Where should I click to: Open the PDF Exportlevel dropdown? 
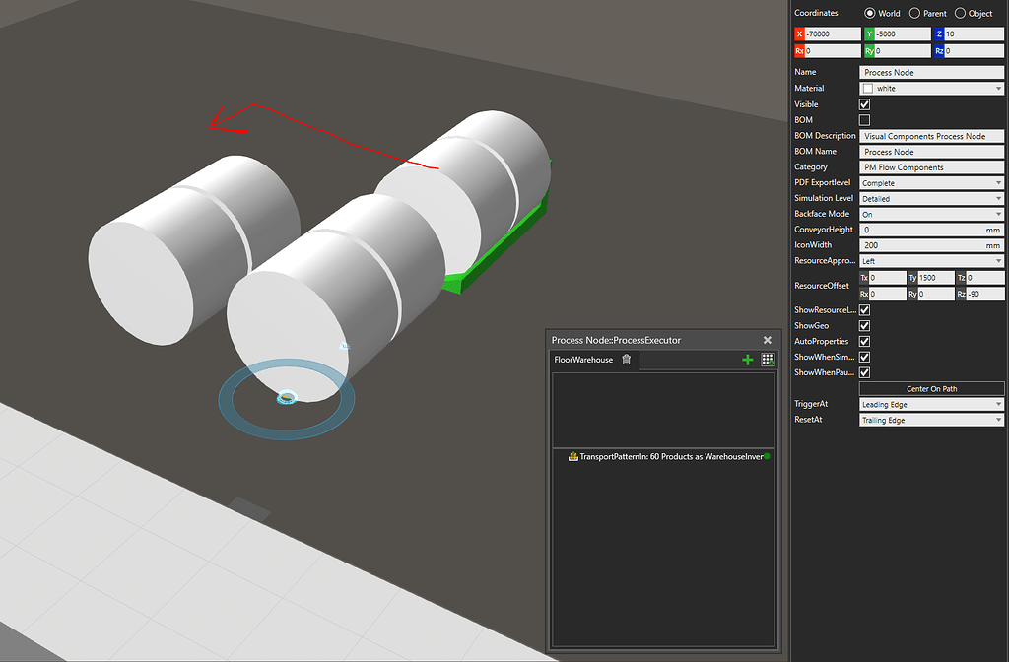point(931,183)
